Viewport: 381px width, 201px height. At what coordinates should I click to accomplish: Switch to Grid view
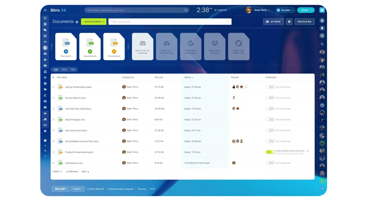64,69
